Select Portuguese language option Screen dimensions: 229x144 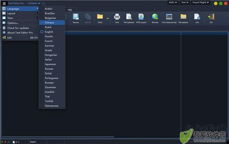point(52,78)
